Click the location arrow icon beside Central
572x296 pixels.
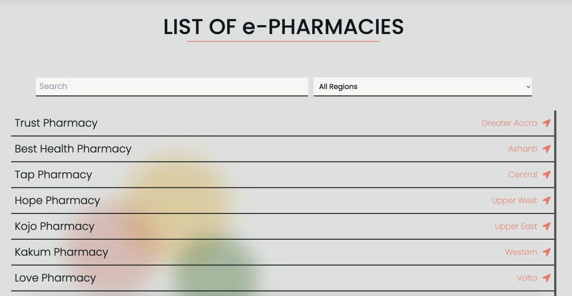pos(546,175)
